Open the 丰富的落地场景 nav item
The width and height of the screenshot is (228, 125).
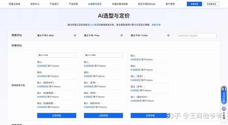(x=120, y=4)
